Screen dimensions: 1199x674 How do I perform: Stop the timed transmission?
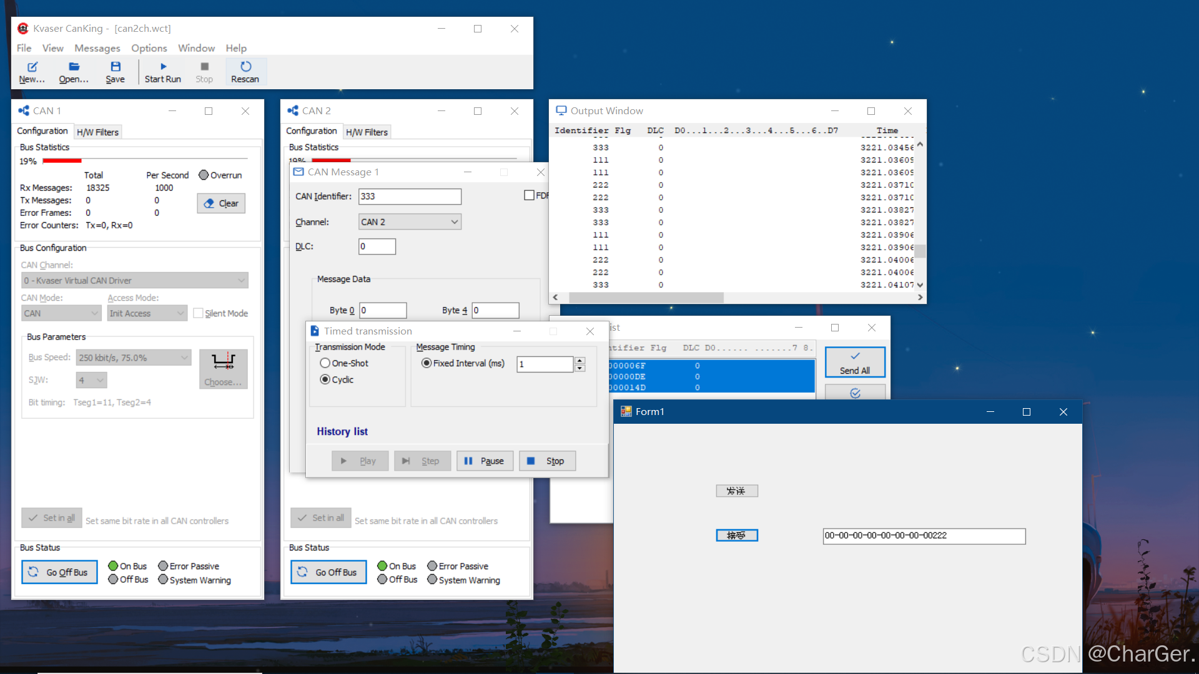click(547, 461)
